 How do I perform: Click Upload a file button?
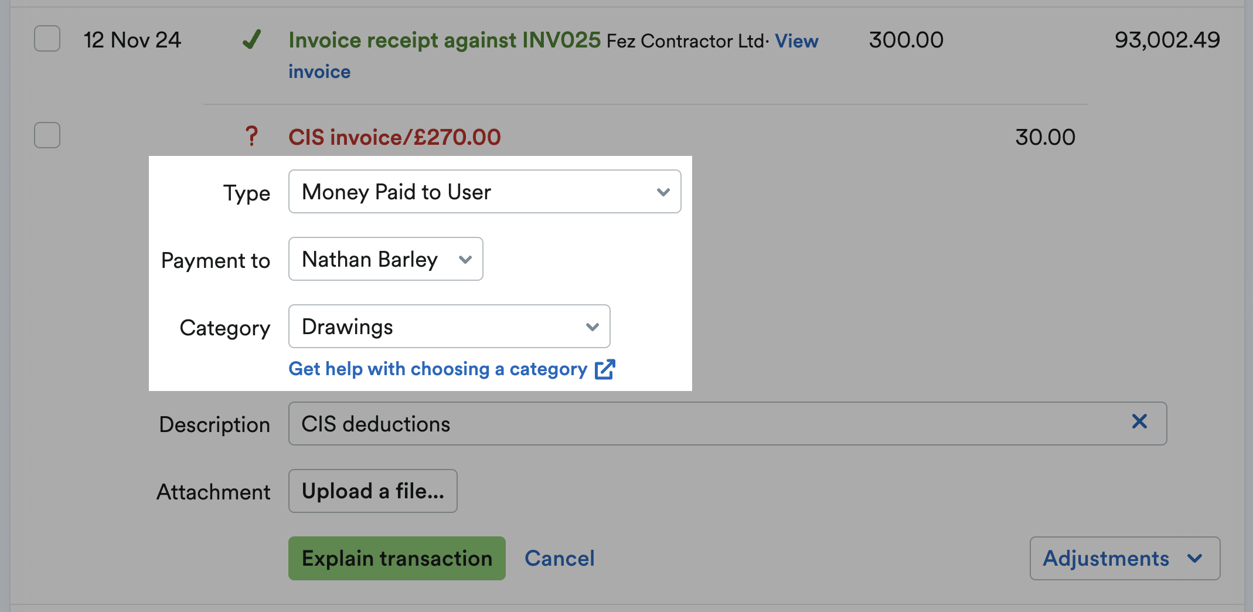373,491
